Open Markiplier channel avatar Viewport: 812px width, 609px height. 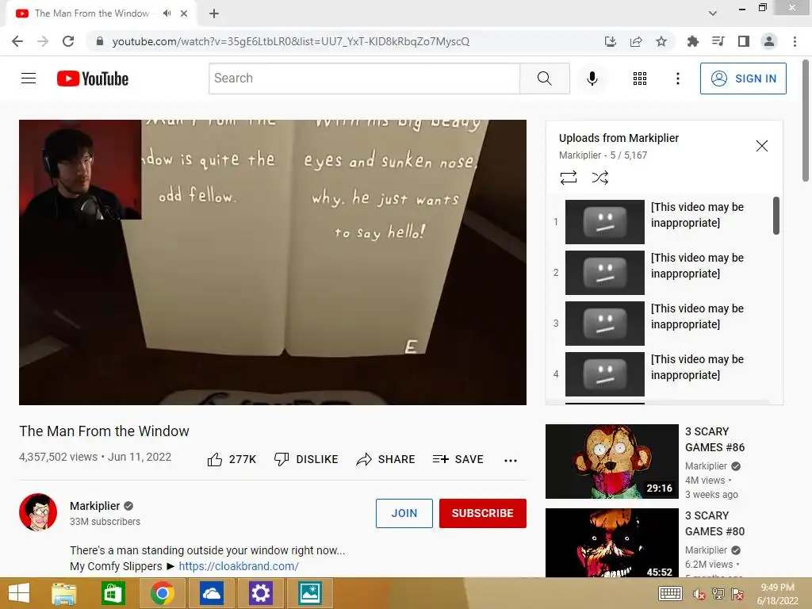[x=38, y=512]
